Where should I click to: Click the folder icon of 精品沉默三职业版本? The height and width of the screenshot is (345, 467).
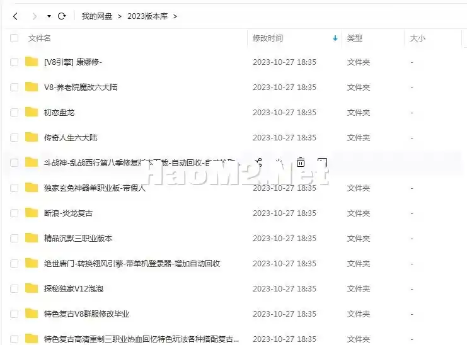click(x=32, y=238)
